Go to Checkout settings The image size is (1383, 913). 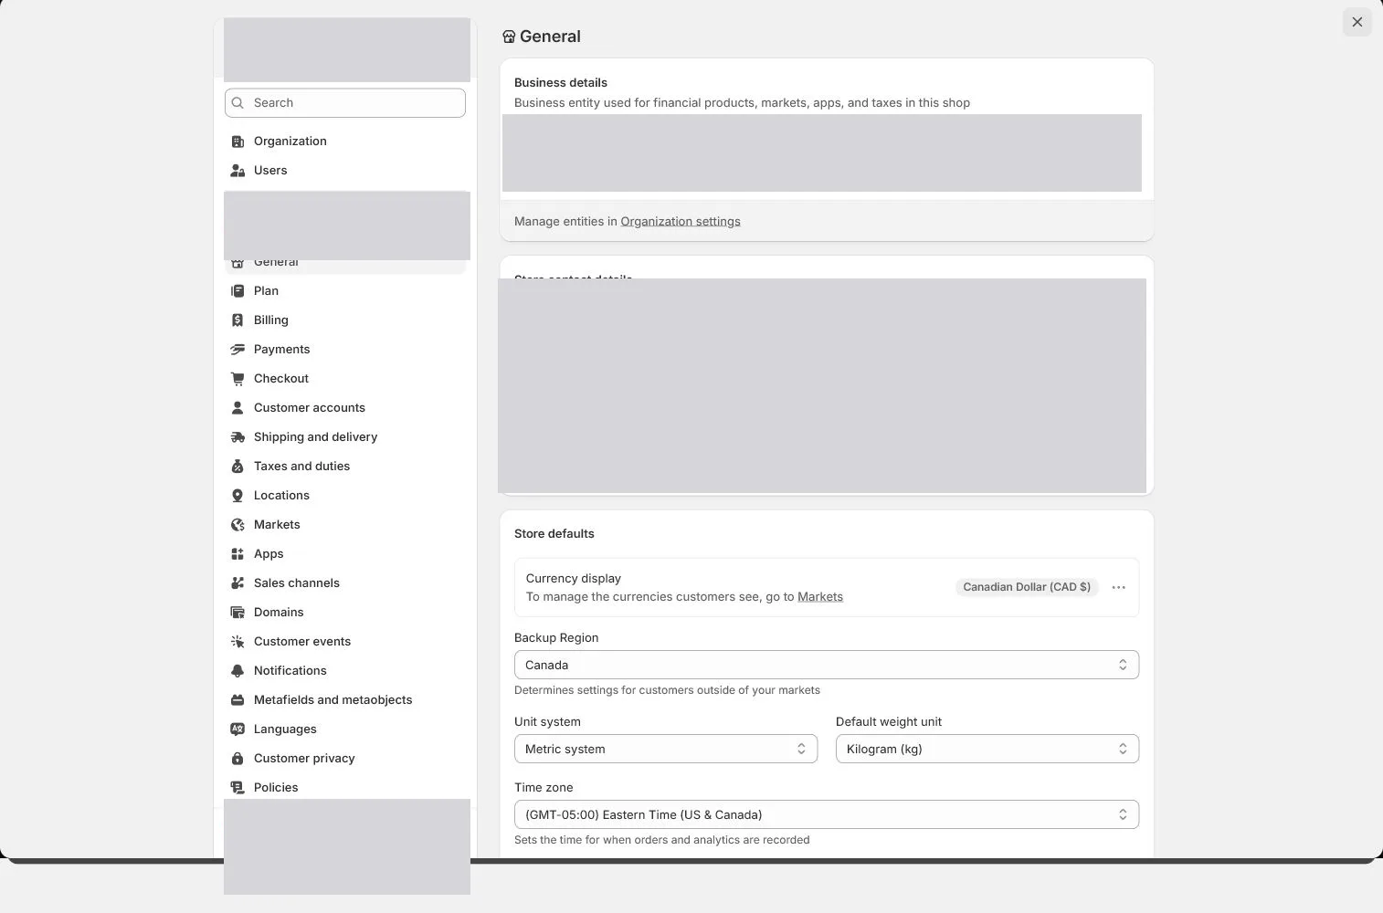[x=345, y=379]
